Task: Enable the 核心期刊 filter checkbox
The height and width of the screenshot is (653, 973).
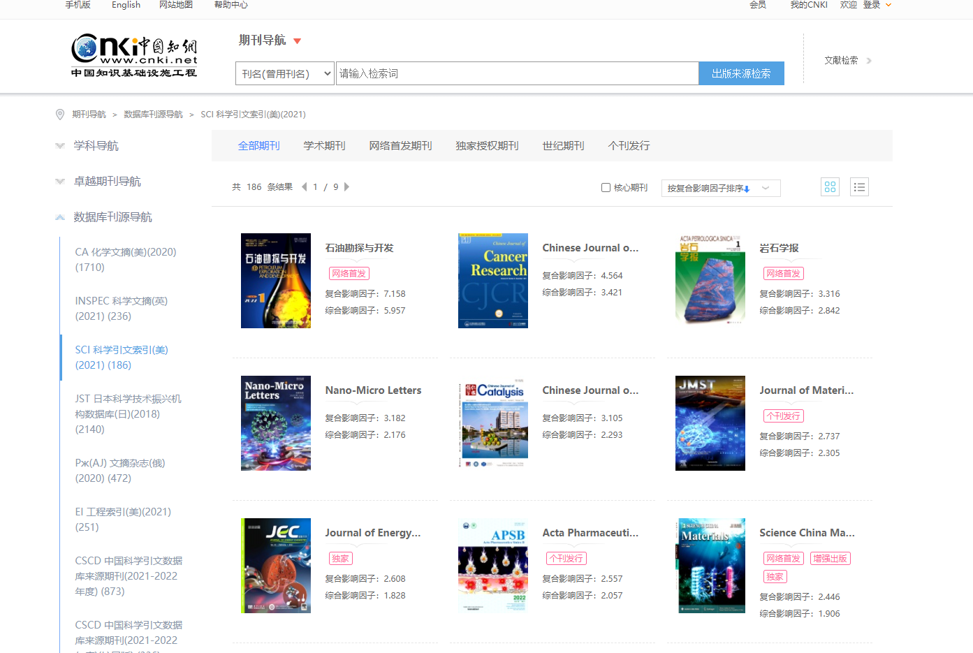Action: coord(605,187)
